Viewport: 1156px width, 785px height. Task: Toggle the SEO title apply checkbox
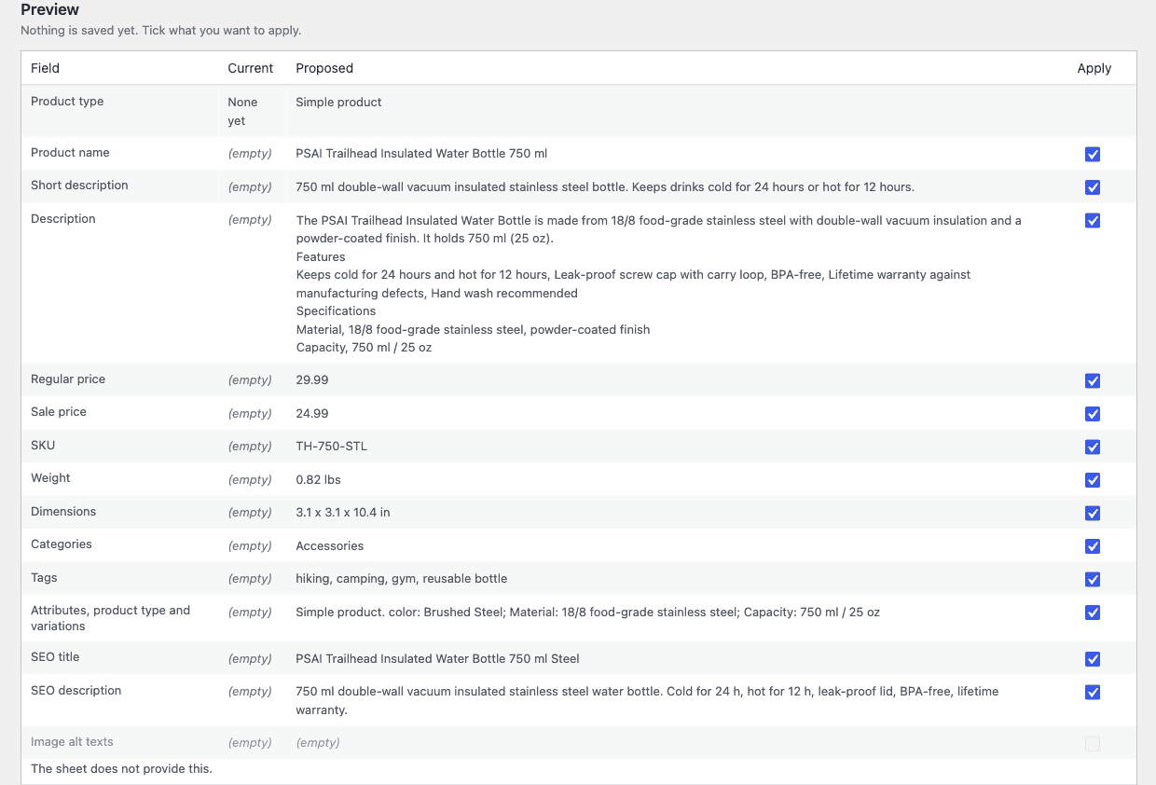(x=1093, y=659)
